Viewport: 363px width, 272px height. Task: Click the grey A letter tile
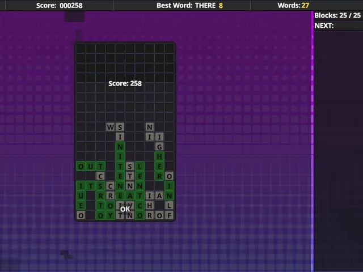(x=159, y=195)
